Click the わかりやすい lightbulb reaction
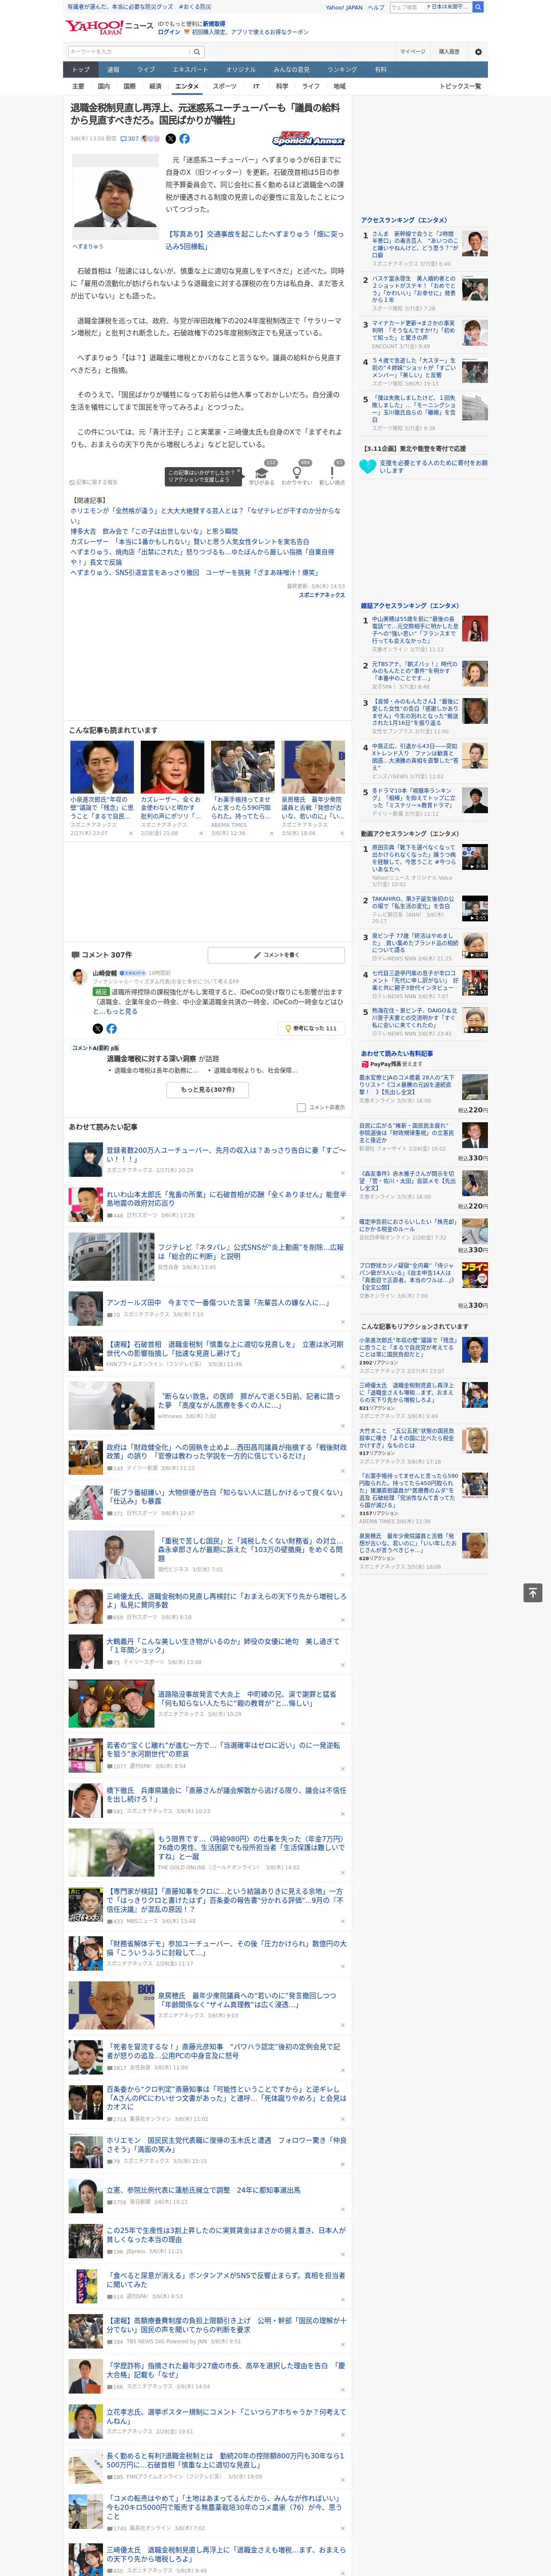The width and height of the screenshot is (551, 2576). 297,475
